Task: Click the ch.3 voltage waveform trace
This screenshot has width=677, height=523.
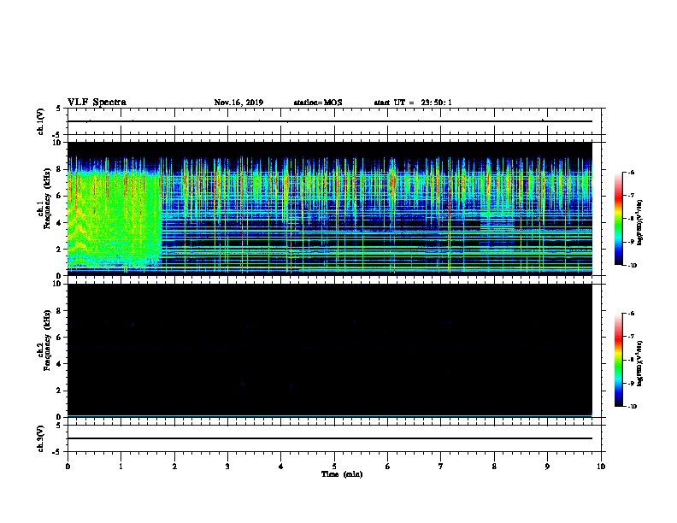Action: pos(329,438)
